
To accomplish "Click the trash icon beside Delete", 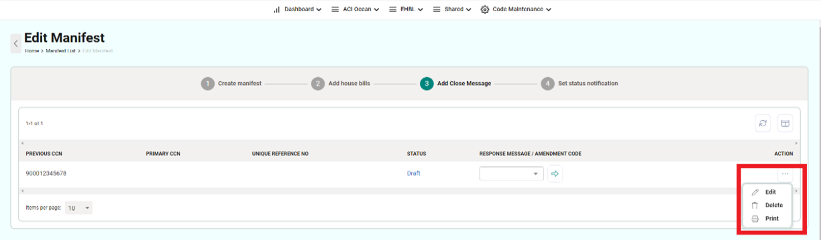I will pyautogui.click(x=755, y=205).
